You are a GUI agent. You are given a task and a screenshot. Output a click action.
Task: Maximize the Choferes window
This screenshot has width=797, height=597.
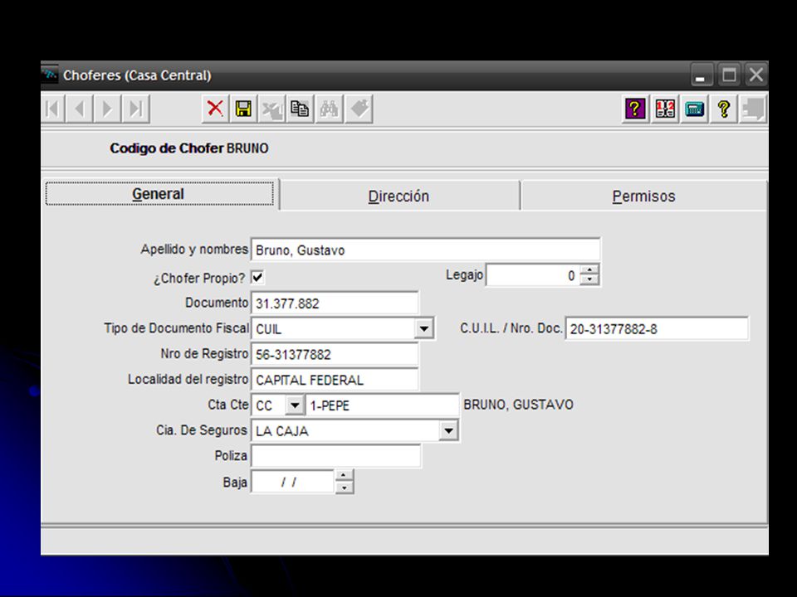click(x=730, y=75)
